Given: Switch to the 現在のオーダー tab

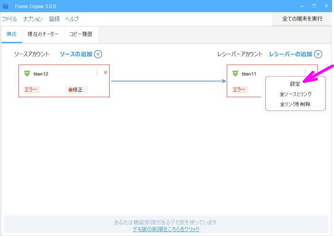Looking at the screenshot, I should [43, 34].
